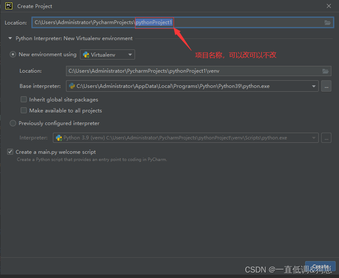Close the Create Project dialog

[x=329, y=6]
